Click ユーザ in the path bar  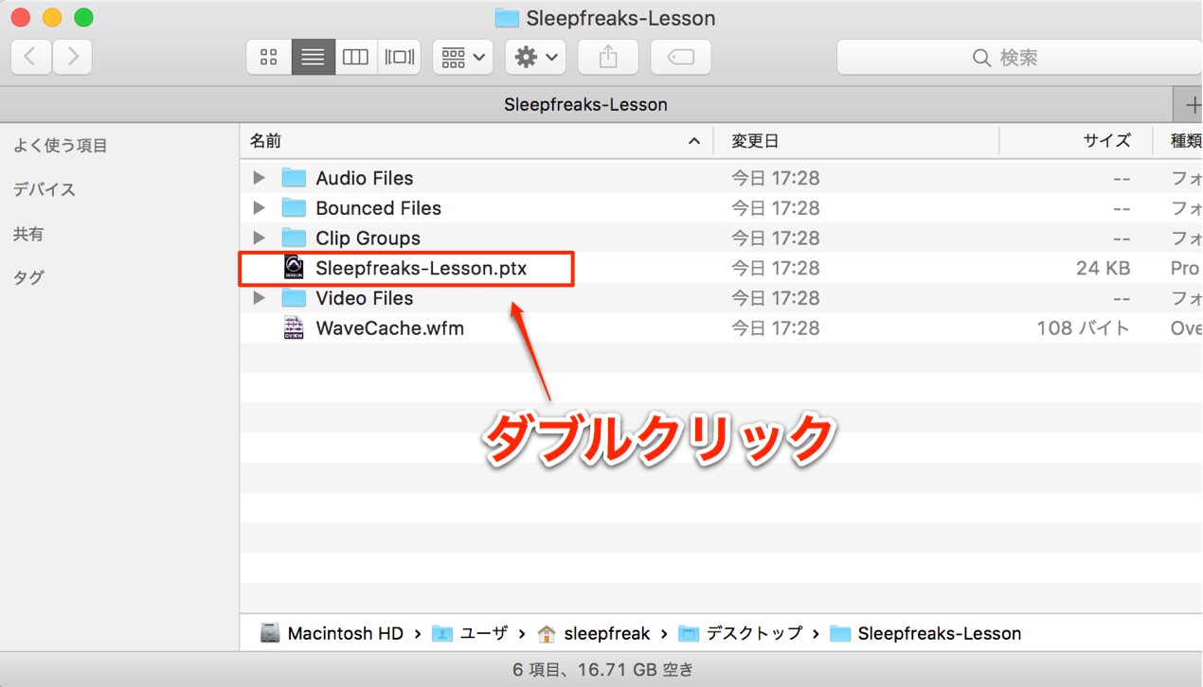pyautogui.click(x=470, y=634)
